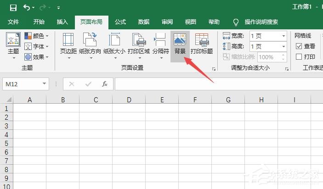
Task: Click the Save icon in title bar
Action: coord(13,8)
